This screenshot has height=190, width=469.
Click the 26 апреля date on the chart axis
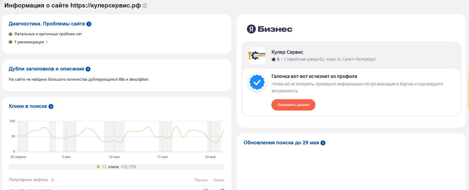(18, 157)
